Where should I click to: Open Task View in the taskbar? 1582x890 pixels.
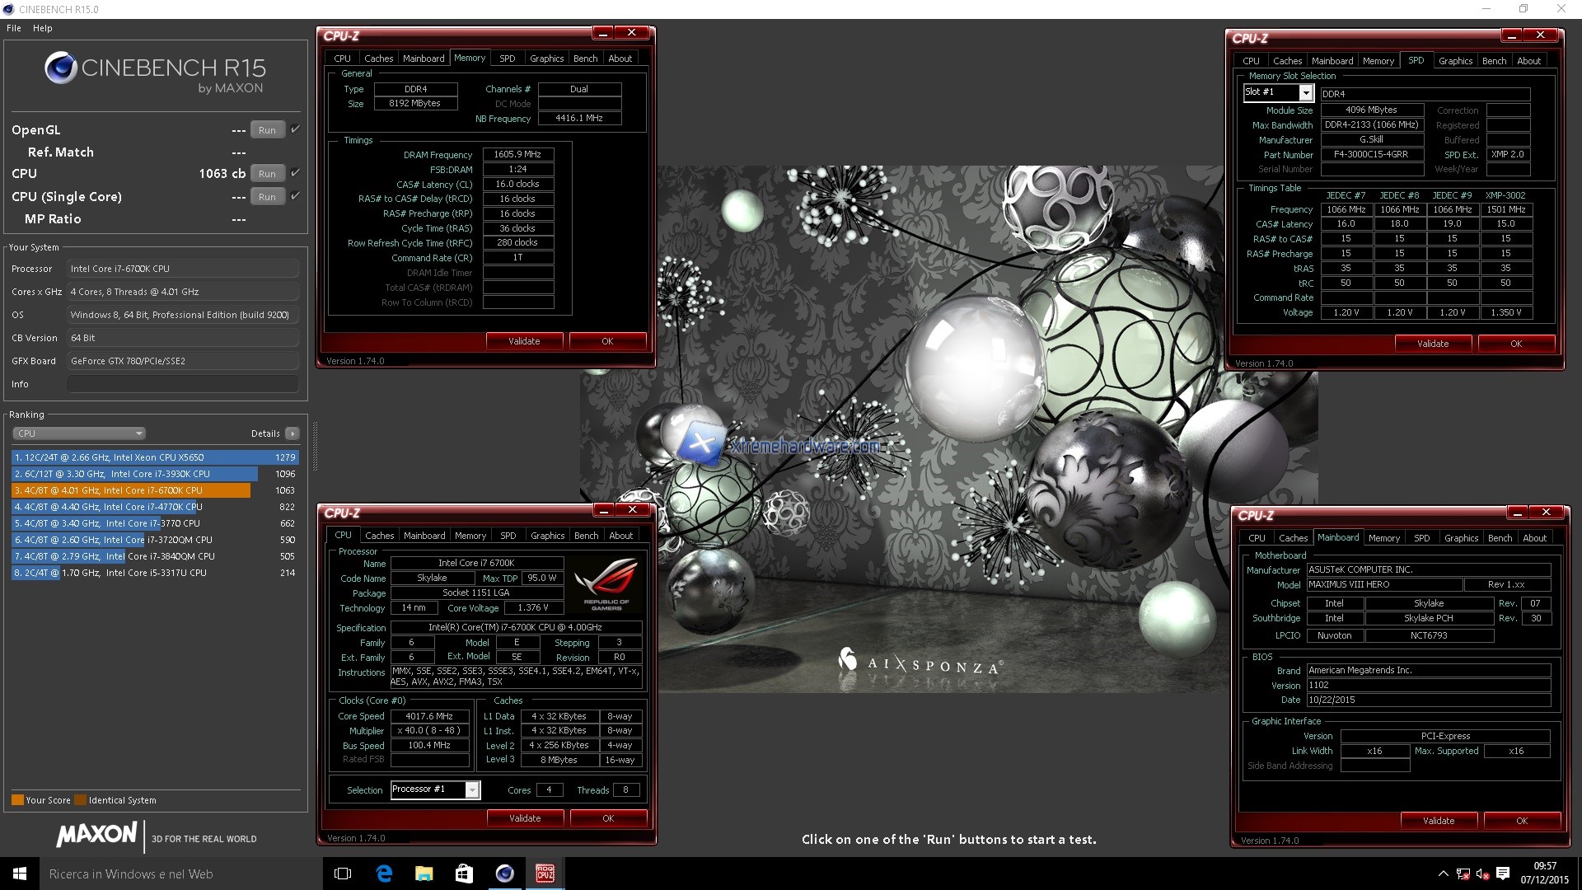pos(343,874)
